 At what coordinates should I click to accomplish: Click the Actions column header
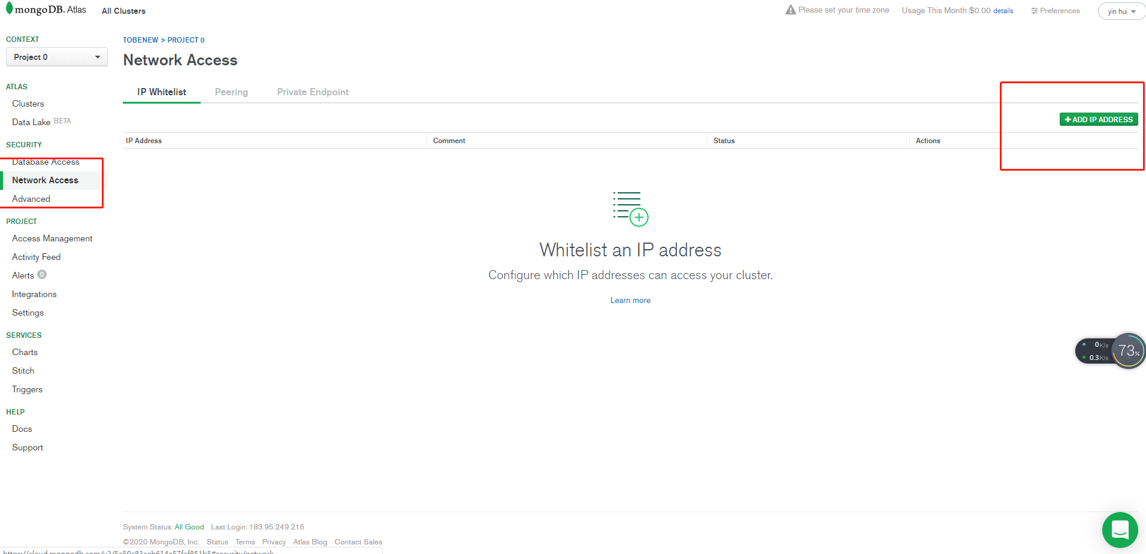(x=928, y=141)
